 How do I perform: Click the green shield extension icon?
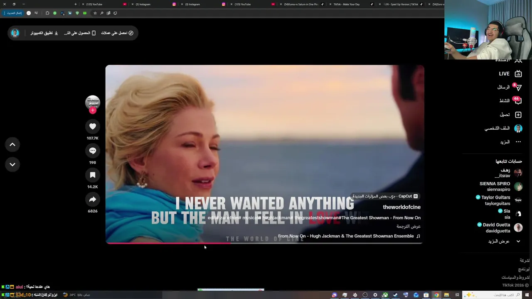pos(77,13)
